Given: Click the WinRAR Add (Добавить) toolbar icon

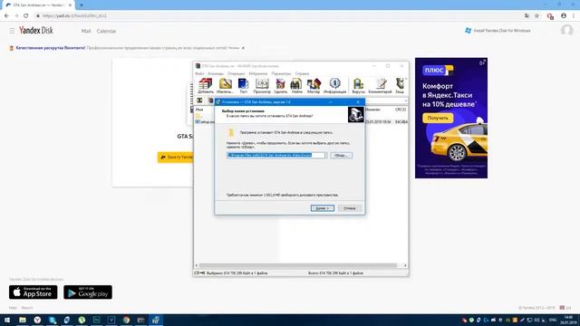Looking at the screenshot, I should pyautogui.click(x=206, y=86).
